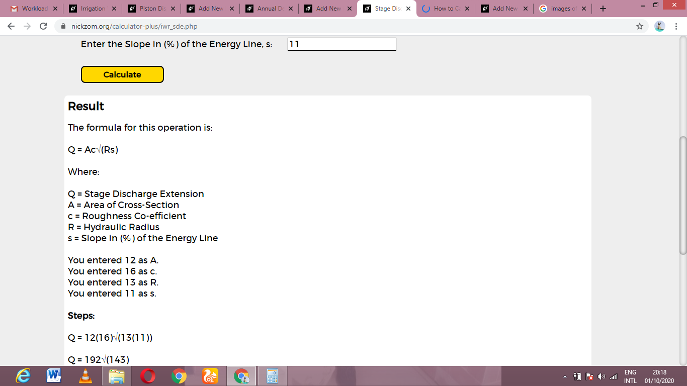687x386 pixels.
Task: Switch to the images Google tab
Action: tap(563, 9)
